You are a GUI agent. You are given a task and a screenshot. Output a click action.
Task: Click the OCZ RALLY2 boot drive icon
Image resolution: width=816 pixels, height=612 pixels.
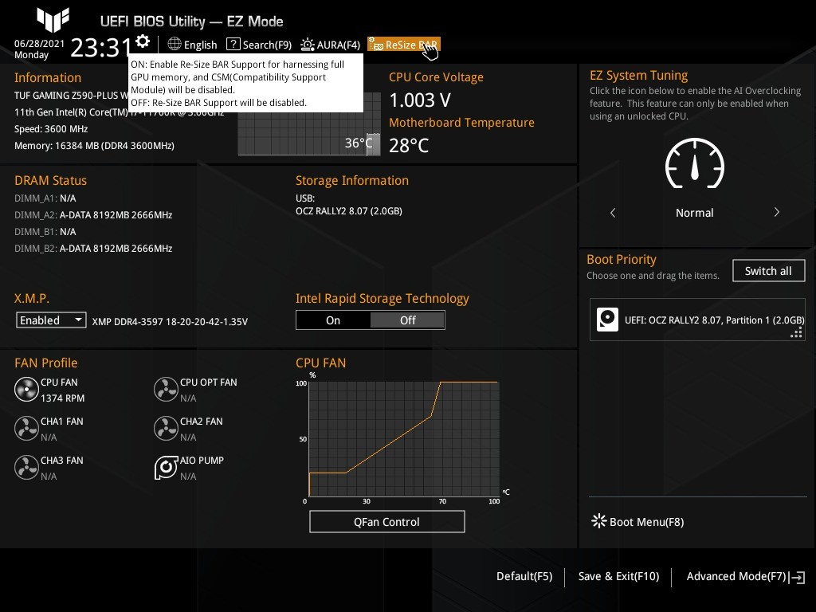607,320
